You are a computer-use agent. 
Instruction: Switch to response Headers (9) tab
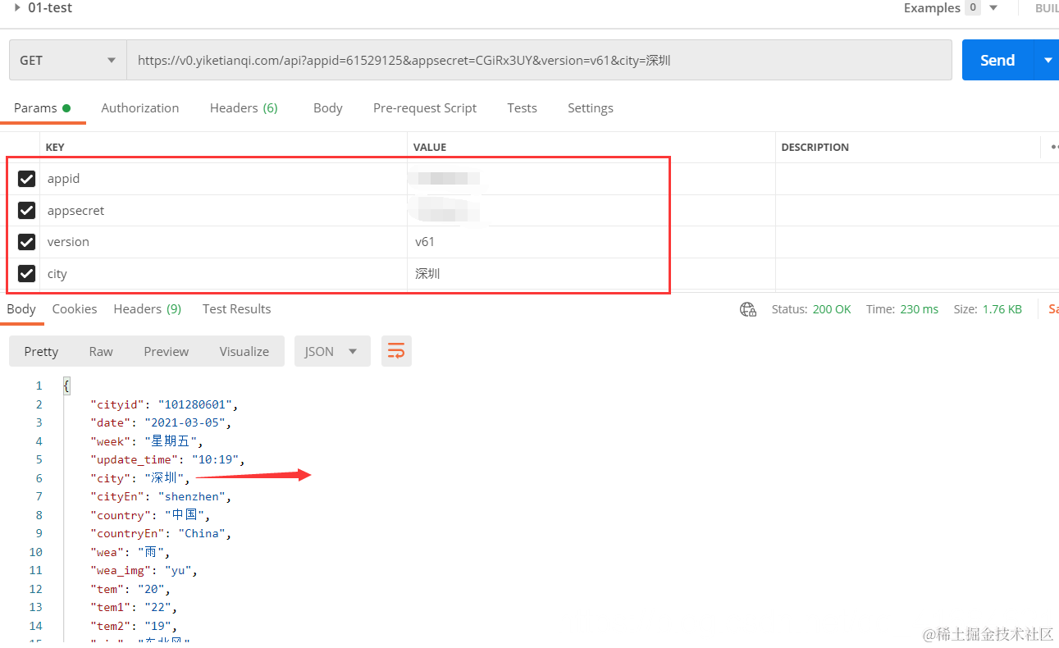147,308
